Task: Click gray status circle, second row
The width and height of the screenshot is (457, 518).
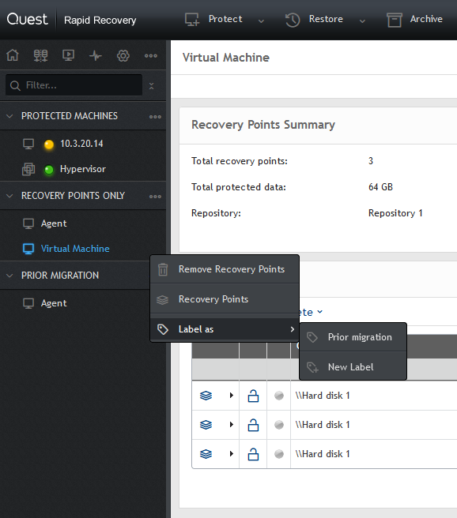Action: 279,425
